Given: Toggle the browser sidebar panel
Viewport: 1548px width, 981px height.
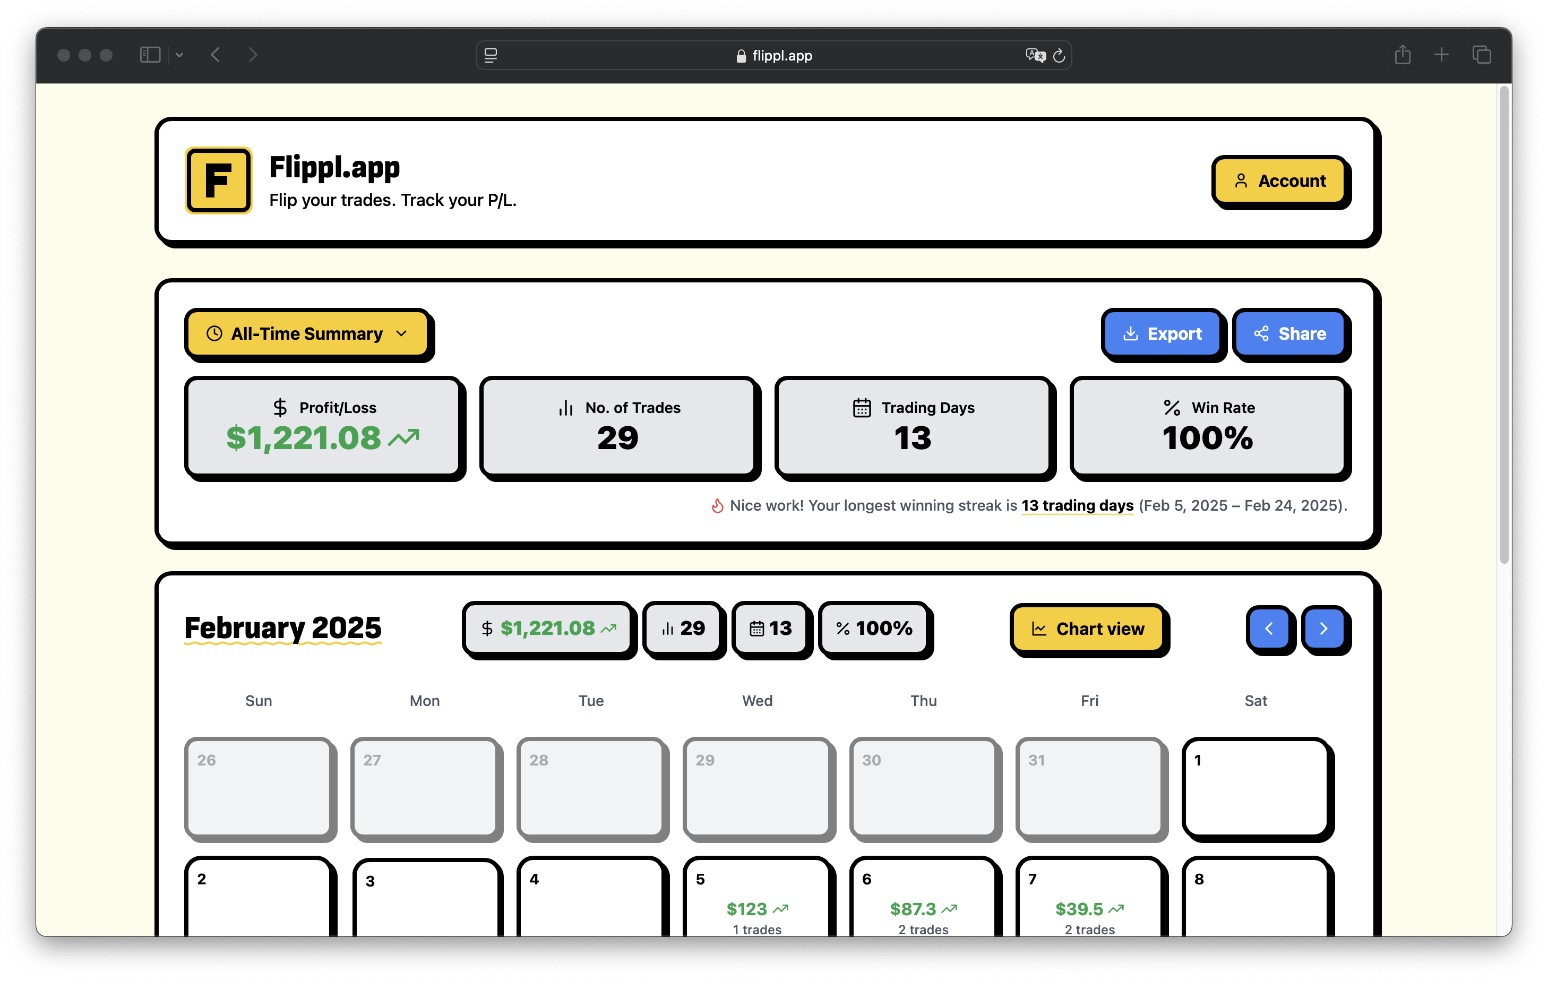Looking at the screenshot, I should click(150, 55).
